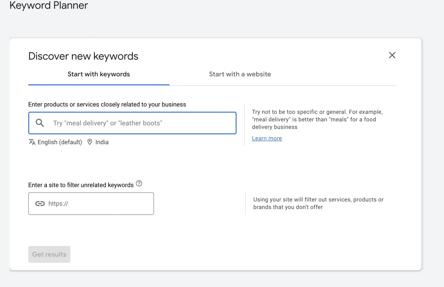Image resolution: width=444 pixels, height=287 pixels.
Task: Focus the https:// site filter field
Action: [91, 204]
